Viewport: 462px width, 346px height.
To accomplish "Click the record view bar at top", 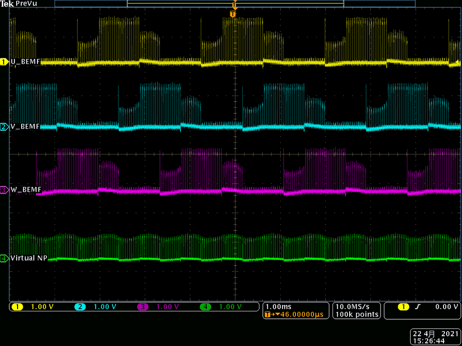I will tap(235, 4).
